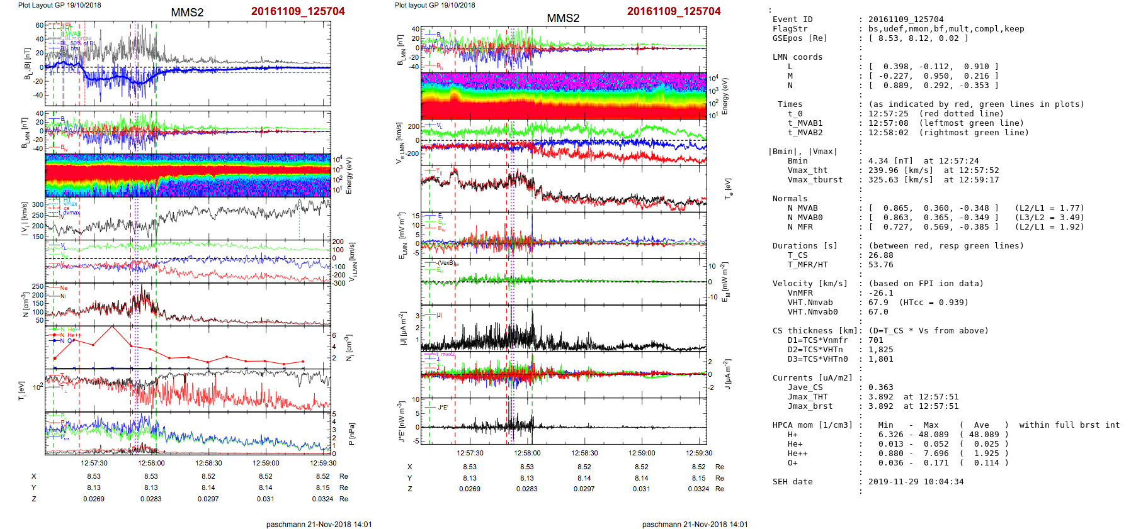Click the LMN coords heading
Screen dimensions: 1136x529
[x=797, y=57]
